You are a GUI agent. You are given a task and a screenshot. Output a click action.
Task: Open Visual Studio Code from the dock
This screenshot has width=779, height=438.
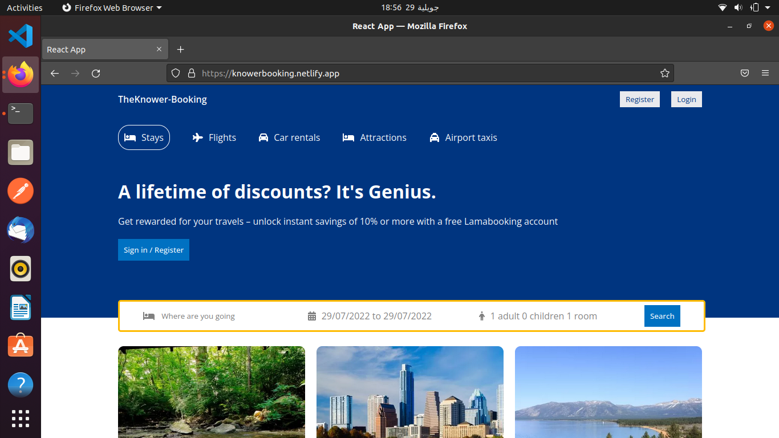[21, 36]
